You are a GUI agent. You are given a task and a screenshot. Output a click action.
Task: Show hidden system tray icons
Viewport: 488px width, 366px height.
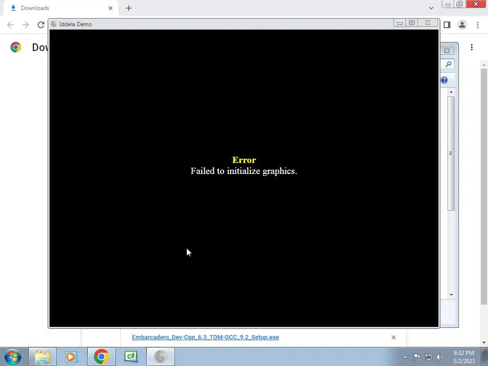405,357
